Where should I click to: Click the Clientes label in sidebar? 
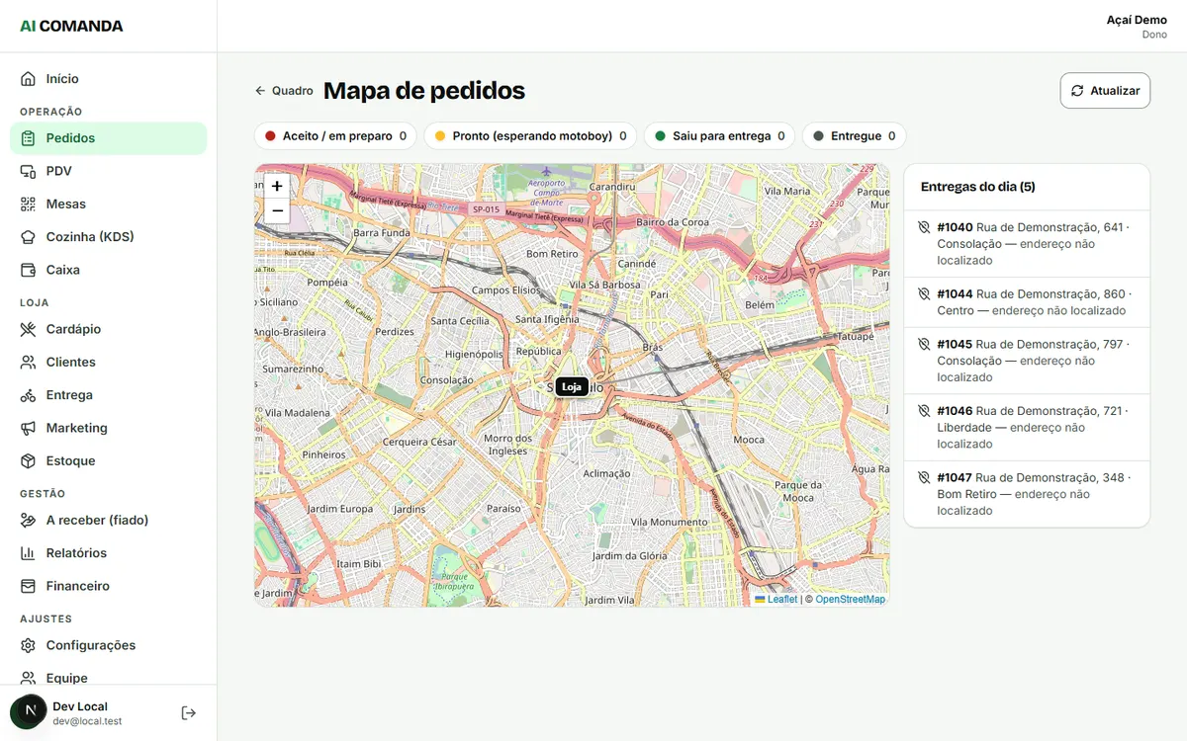point(70,362)
